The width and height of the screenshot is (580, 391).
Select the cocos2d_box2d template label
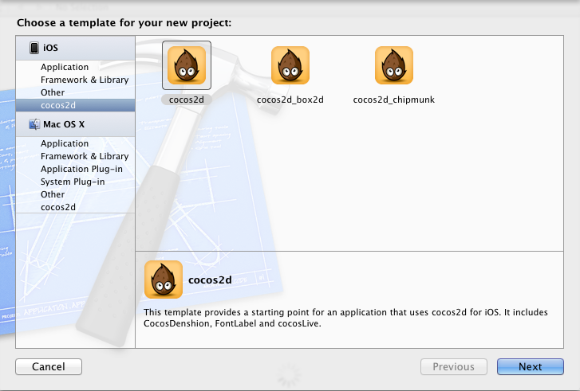pos(290,100)
